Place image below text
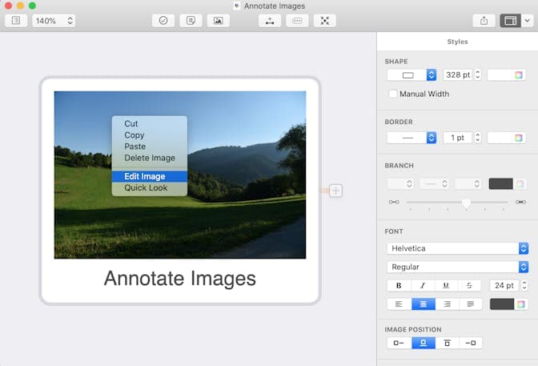Viewport: 538px width, 366px height. [447, 343]
